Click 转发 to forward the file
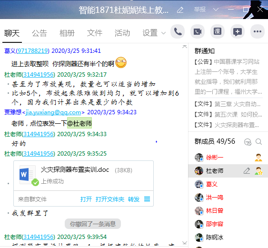The width and height of the screenshot is (268, 248). 134,199
